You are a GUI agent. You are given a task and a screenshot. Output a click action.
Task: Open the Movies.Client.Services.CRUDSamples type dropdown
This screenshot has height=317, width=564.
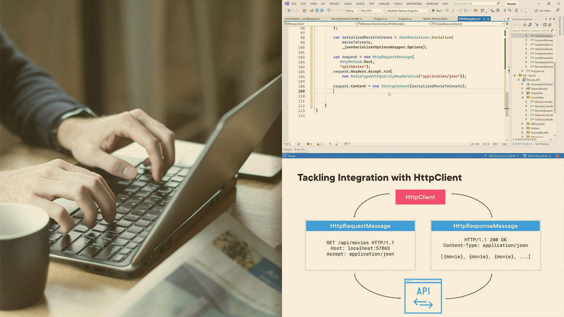click(394, 24)
